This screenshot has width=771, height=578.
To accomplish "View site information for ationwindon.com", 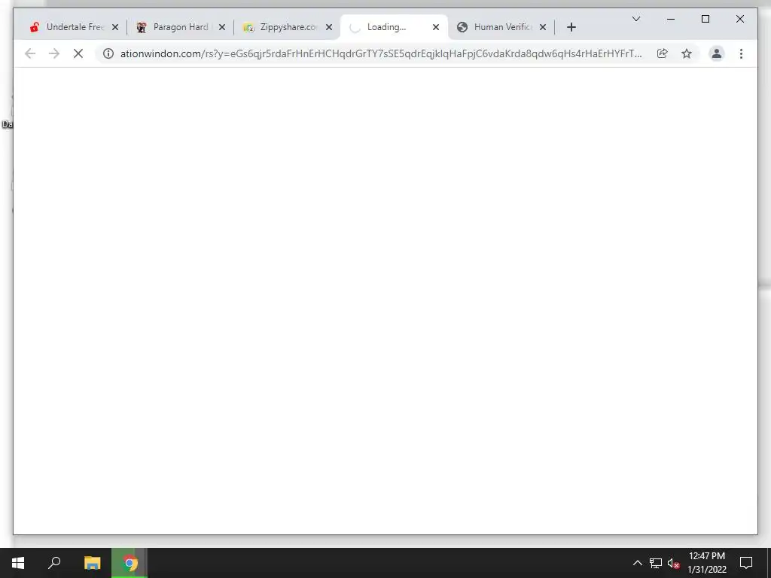I will [x=108, y=53].
